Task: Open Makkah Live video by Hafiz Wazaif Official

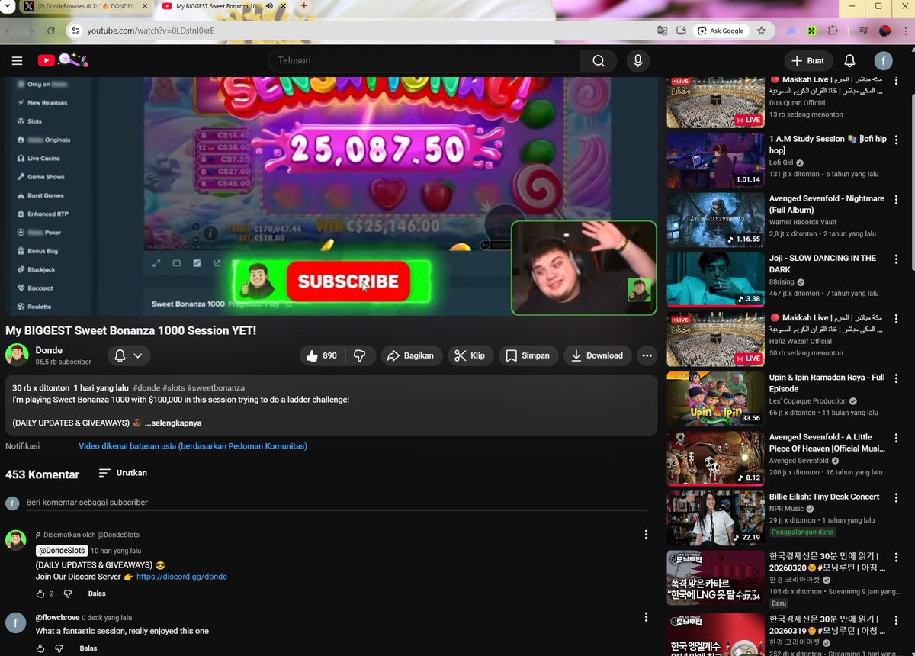Action: pos(715,339)
